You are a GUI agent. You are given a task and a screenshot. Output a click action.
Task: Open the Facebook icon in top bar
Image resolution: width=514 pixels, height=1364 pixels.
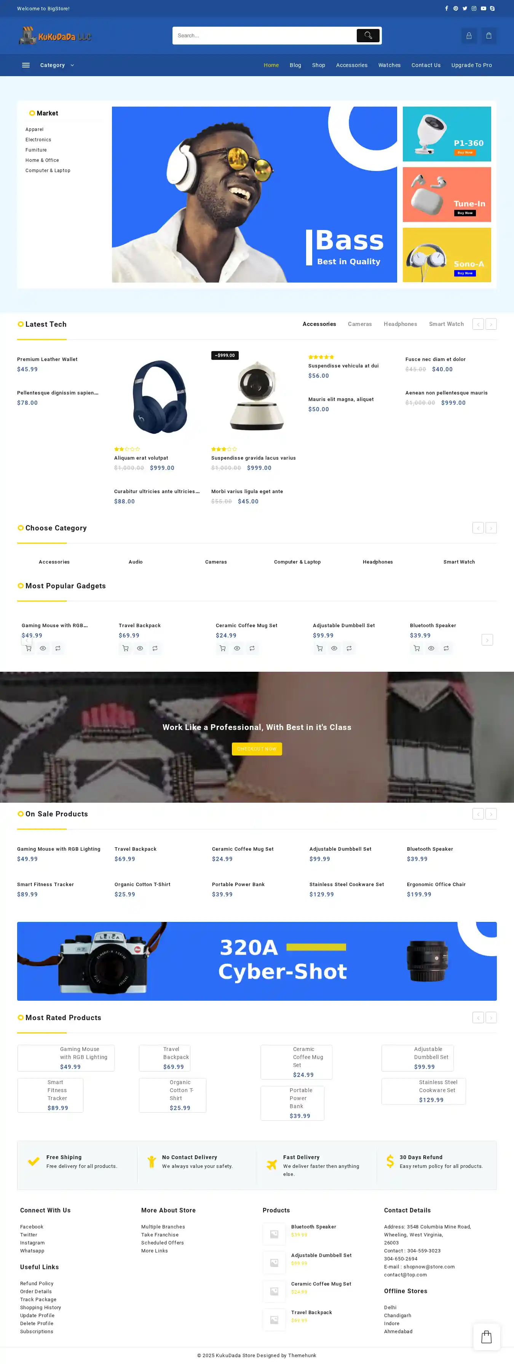tap(446, 8)
